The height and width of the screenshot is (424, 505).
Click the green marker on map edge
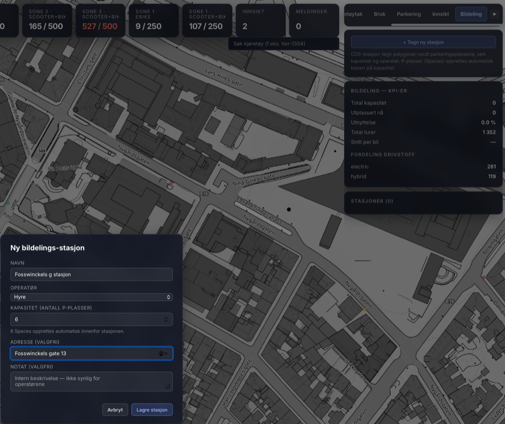click(8, 203)
